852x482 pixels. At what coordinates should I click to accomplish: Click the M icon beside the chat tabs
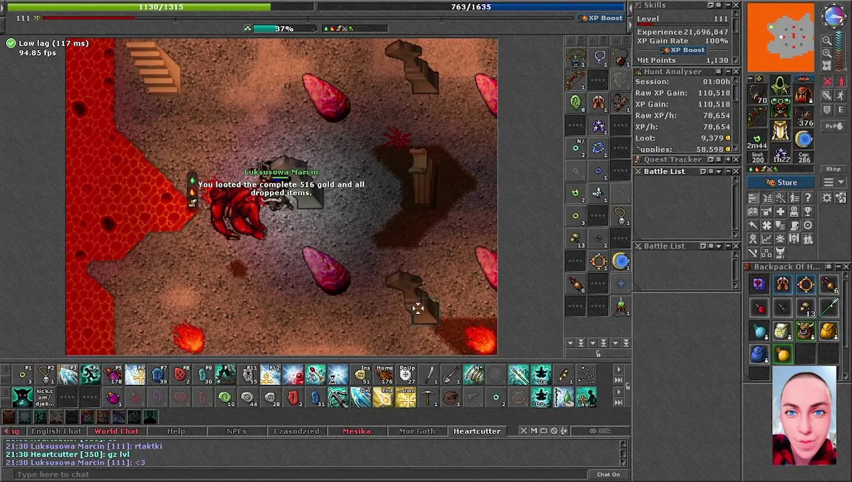534,431
